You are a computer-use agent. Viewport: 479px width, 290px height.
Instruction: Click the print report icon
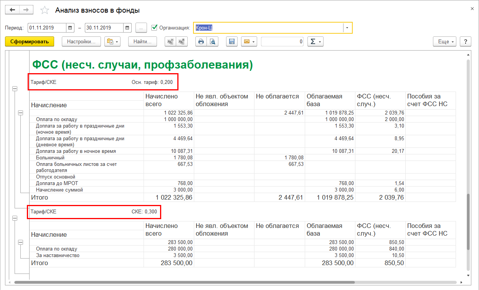click(201, 42)
